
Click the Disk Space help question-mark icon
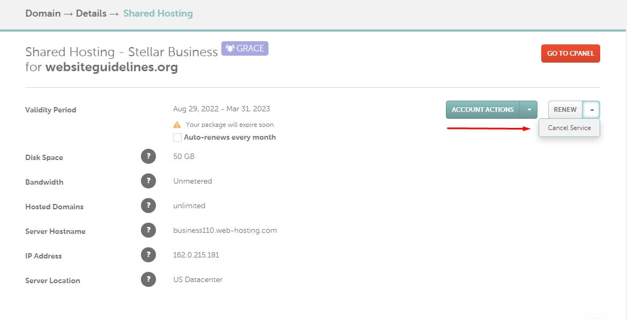pyautogui.click(x=148, y=157)
